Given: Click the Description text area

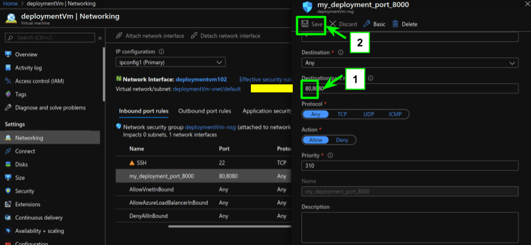Looking at the screenshot, I should [x=410, y=227].
